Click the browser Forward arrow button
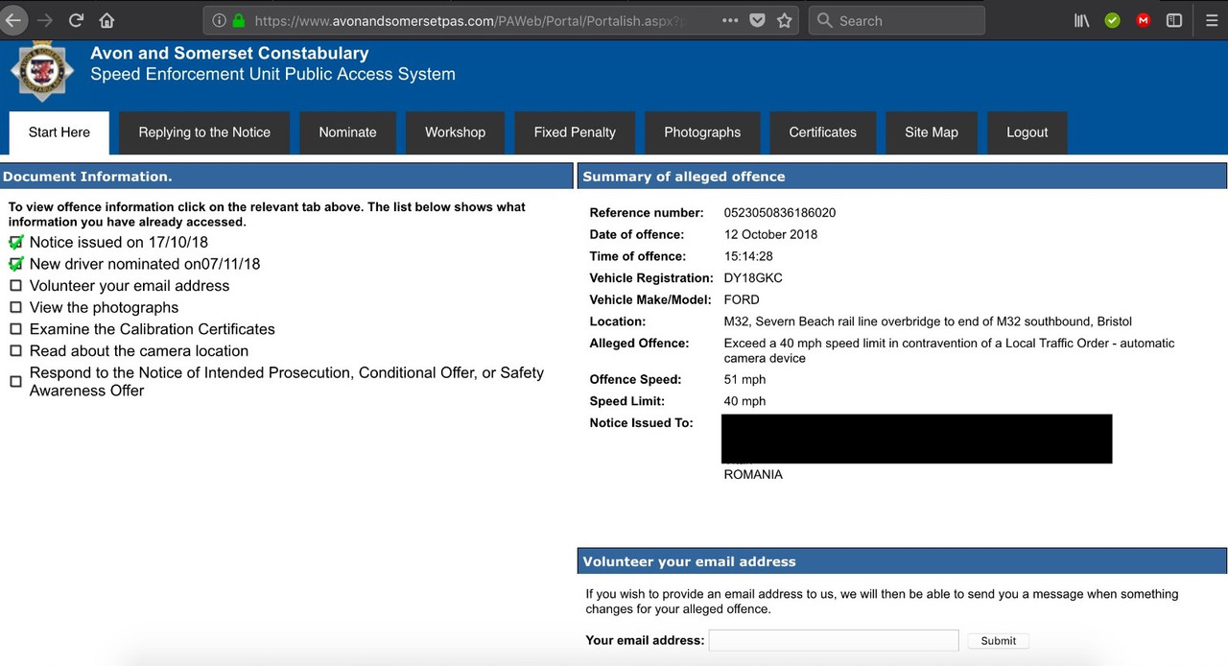 coord(44,20)
